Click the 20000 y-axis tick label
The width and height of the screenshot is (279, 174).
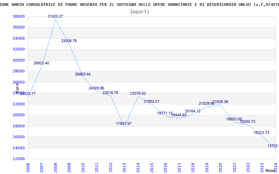[18, 115]
